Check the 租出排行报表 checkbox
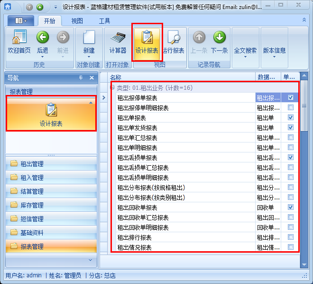 291,237
